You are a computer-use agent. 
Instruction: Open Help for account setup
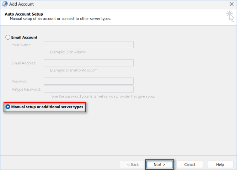coord(220,164)
